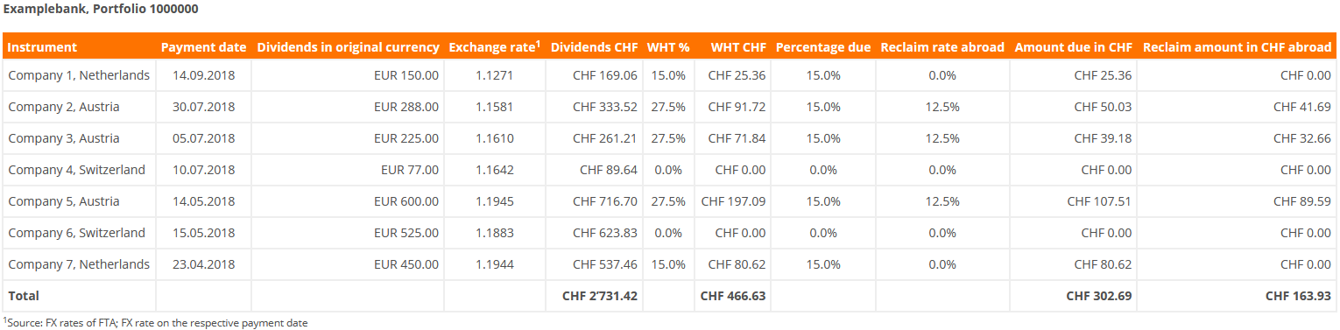Click the Instrument column header
The image size is (1340, 330).
click(43, 47)
